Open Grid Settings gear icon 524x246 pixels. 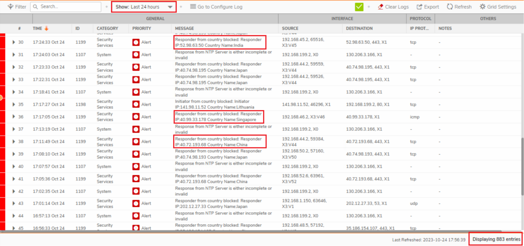click(x=482, y=7)
